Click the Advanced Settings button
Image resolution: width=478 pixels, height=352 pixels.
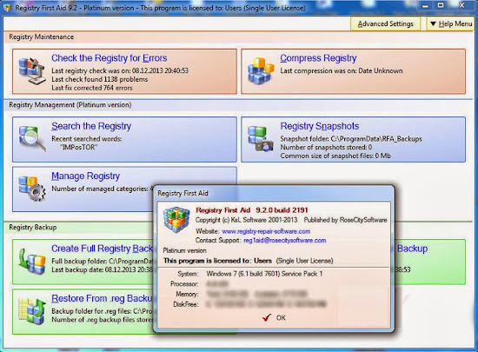tap(385, 23)
